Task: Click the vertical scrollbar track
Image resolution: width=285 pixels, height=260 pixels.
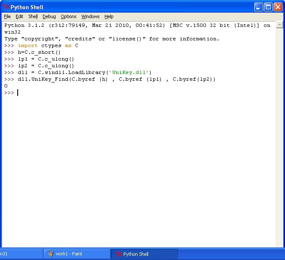Action: (x=280, y=137)
